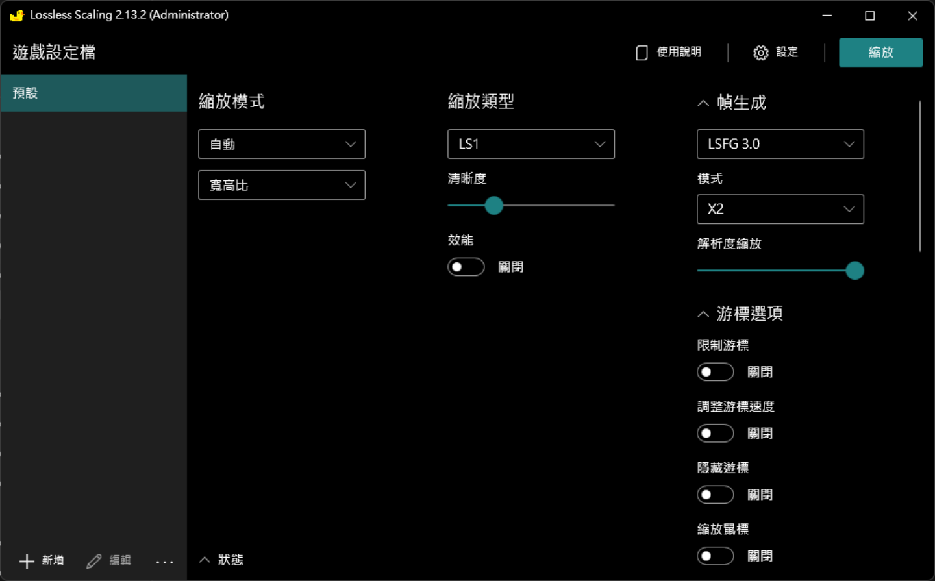Toggle the 調整游標速度 switch
The height and width of the screenshot is (581, 935).
click(x=716, y=433)
